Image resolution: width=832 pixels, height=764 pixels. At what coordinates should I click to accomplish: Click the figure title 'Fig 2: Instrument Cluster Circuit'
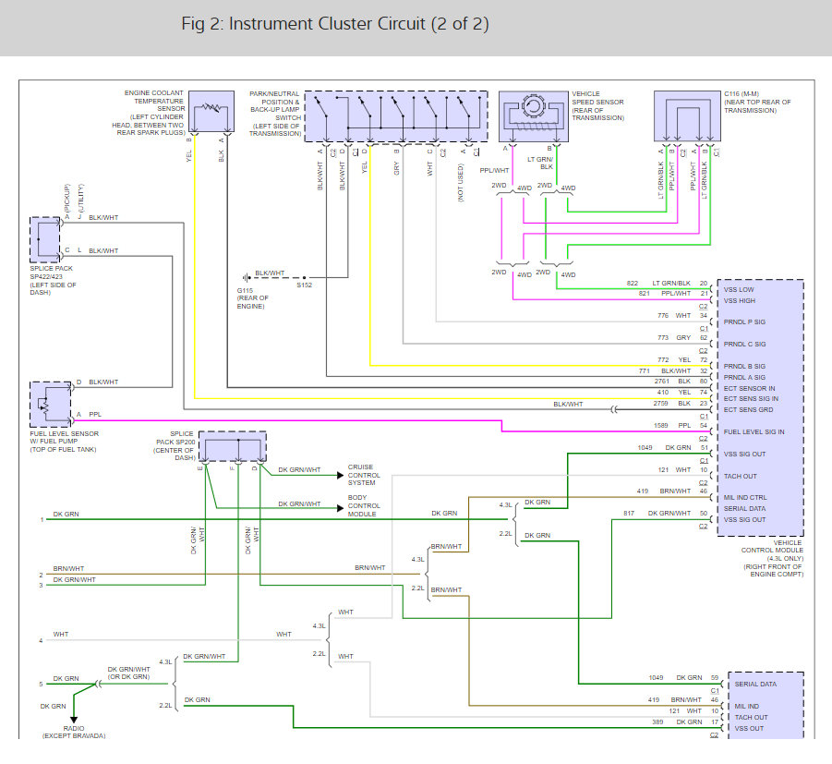pyautogui.click(x=335, y=24)
